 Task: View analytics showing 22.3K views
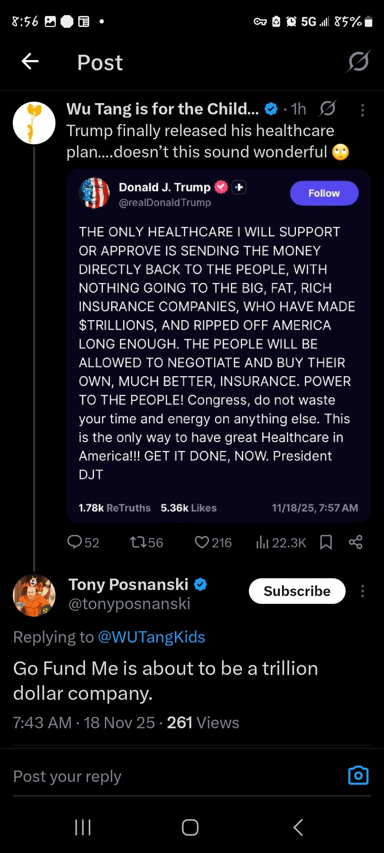(x=281, y=542)
